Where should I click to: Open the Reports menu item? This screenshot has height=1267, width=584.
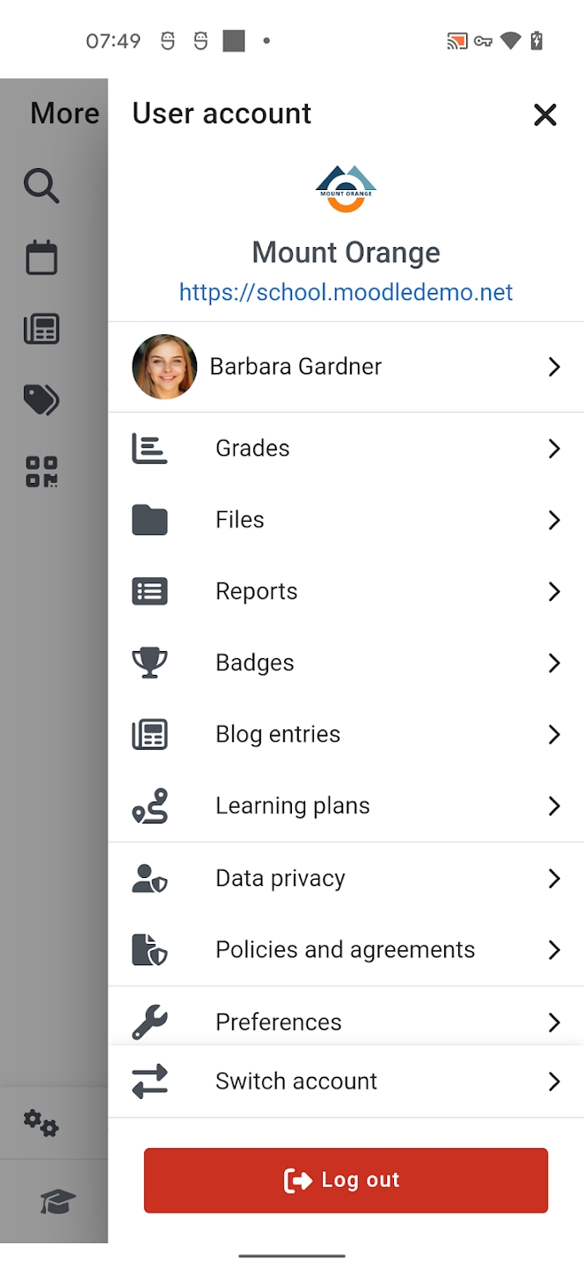(257, 591)
